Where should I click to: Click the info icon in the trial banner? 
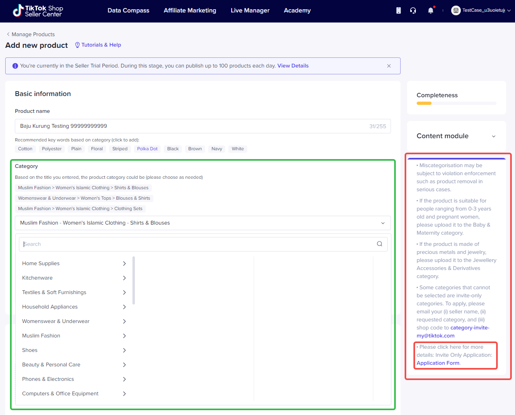coord(15,66)
